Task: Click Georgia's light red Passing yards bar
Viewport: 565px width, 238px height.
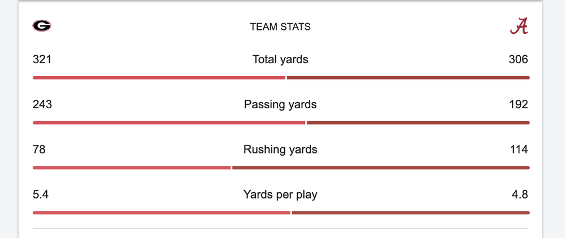Action: click(x=169, y=122)
